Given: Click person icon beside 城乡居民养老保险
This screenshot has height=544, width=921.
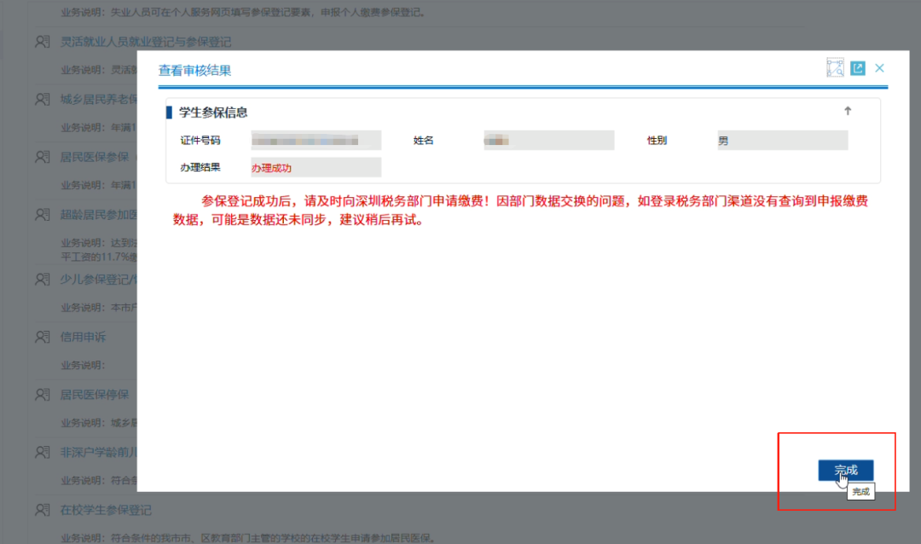Looking at the screenshot, I should 43,100.
